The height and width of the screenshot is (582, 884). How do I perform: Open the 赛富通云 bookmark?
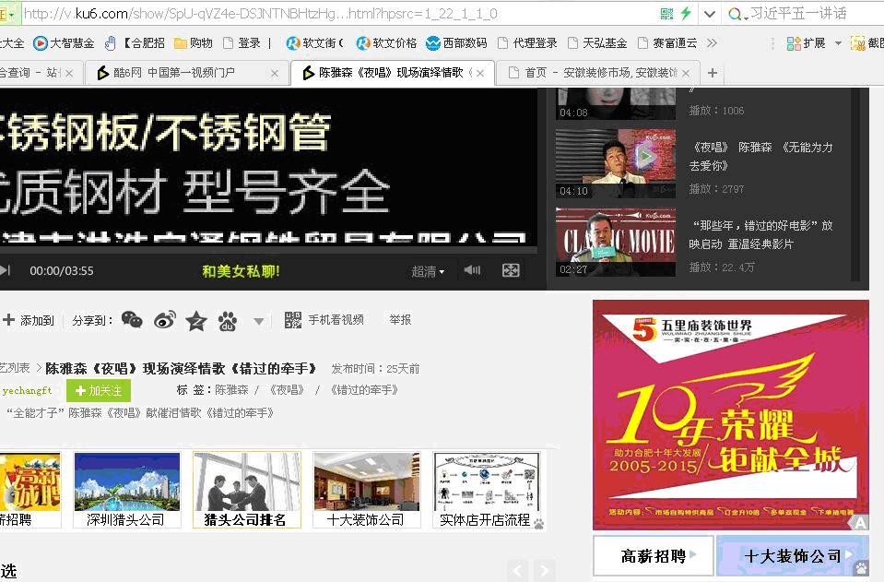click(667, 42)
